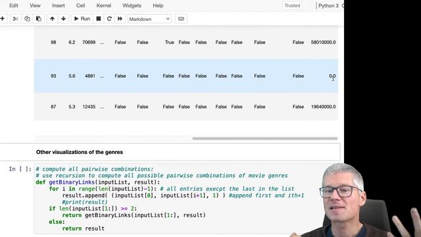Click the 12435 value in row 87
The image size is (421, 237).
89,107
